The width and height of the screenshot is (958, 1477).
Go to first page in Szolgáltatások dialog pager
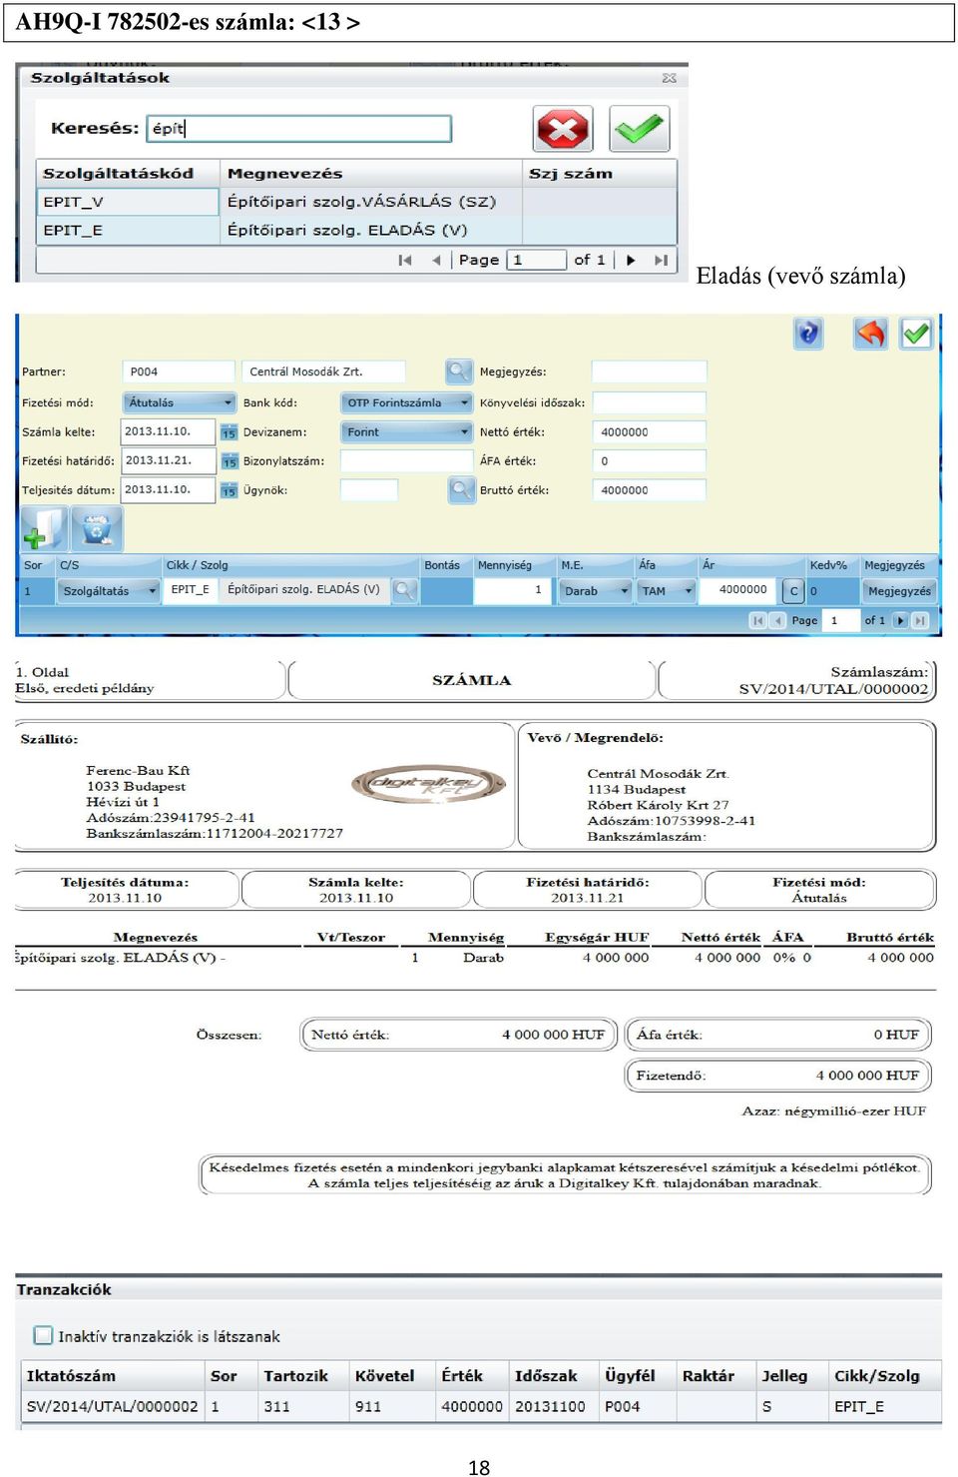tap(404, 261)
